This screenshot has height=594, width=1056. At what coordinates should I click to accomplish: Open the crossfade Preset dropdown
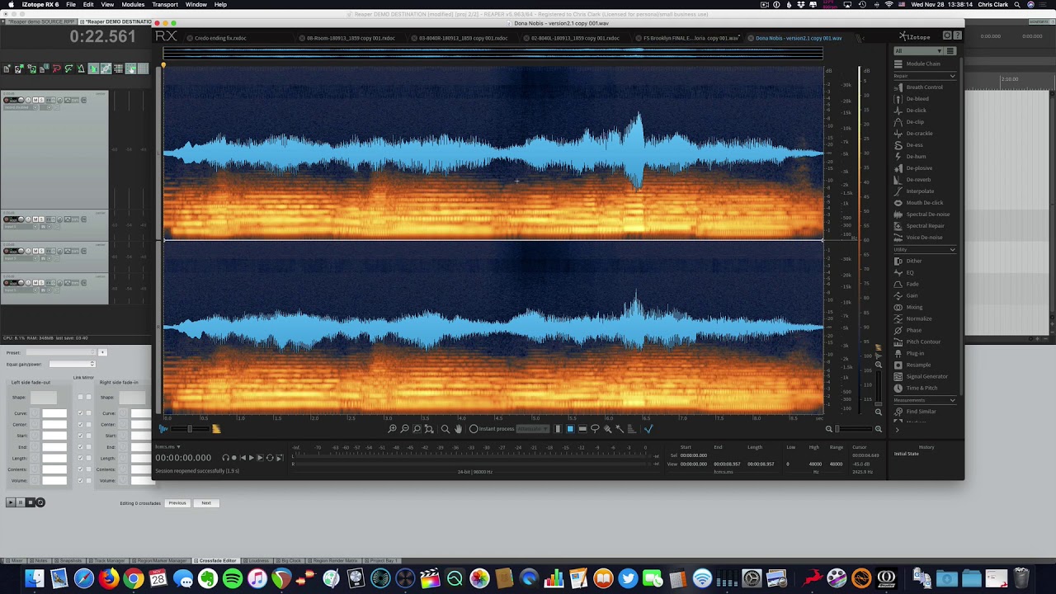[61, 352]
